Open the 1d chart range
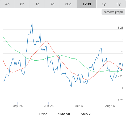126x121 pixels. point(37,4)
